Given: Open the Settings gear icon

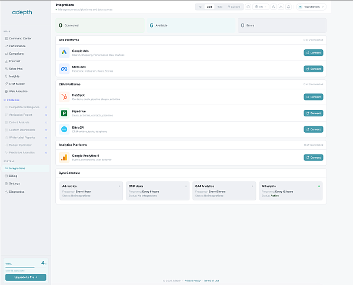Looking at the screenshot, I should [x=6, y=183].
